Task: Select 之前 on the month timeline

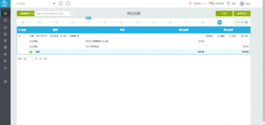Action: pyautogui.click(x=22, y=22)
